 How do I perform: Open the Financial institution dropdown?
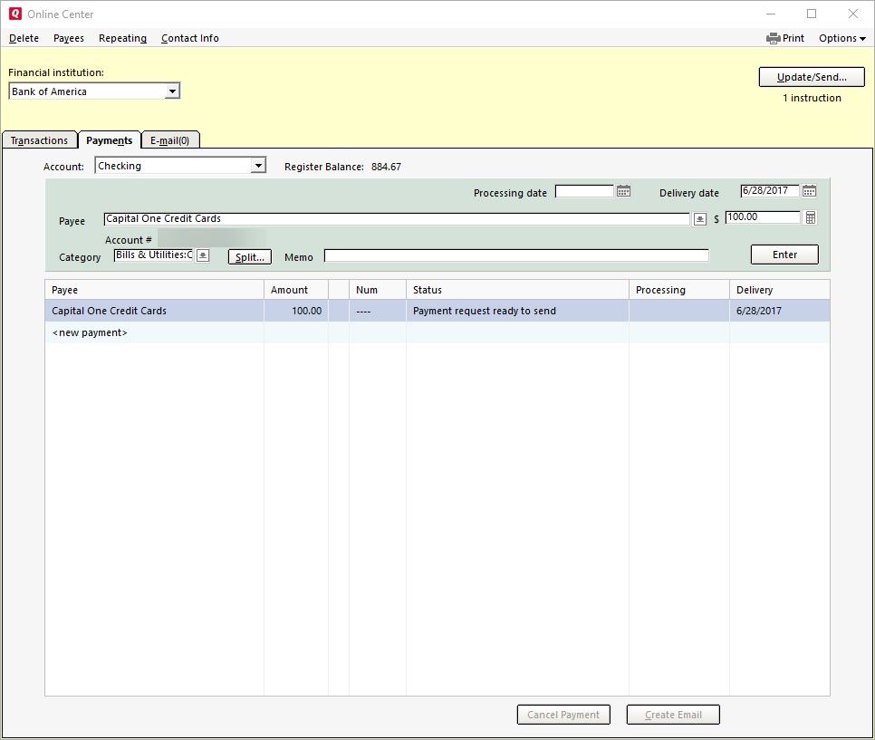172,91
